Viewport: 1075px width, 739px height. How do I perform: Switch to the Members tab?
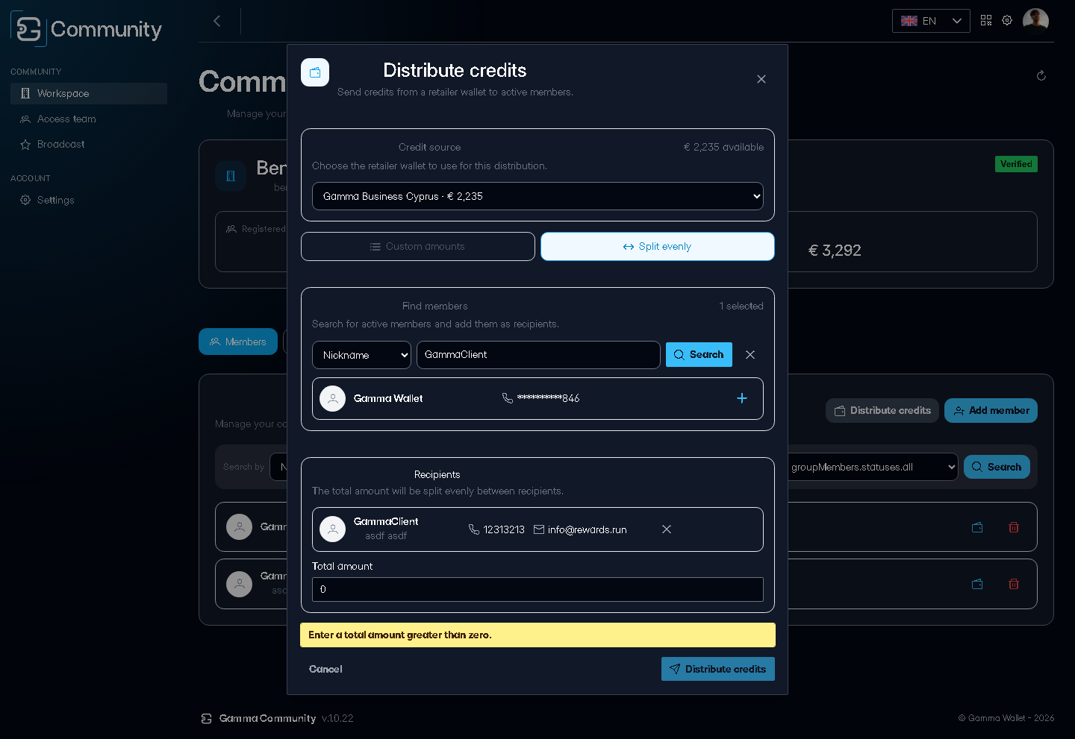tap(238, 342)
